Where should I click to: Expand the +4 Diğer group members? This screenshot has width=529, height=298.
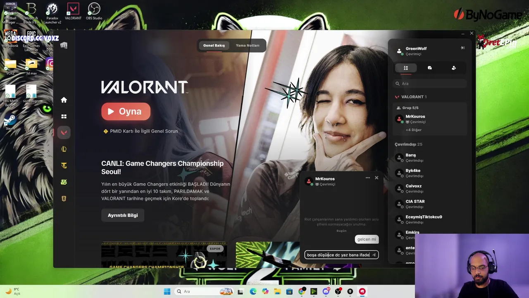click(414, 130)
